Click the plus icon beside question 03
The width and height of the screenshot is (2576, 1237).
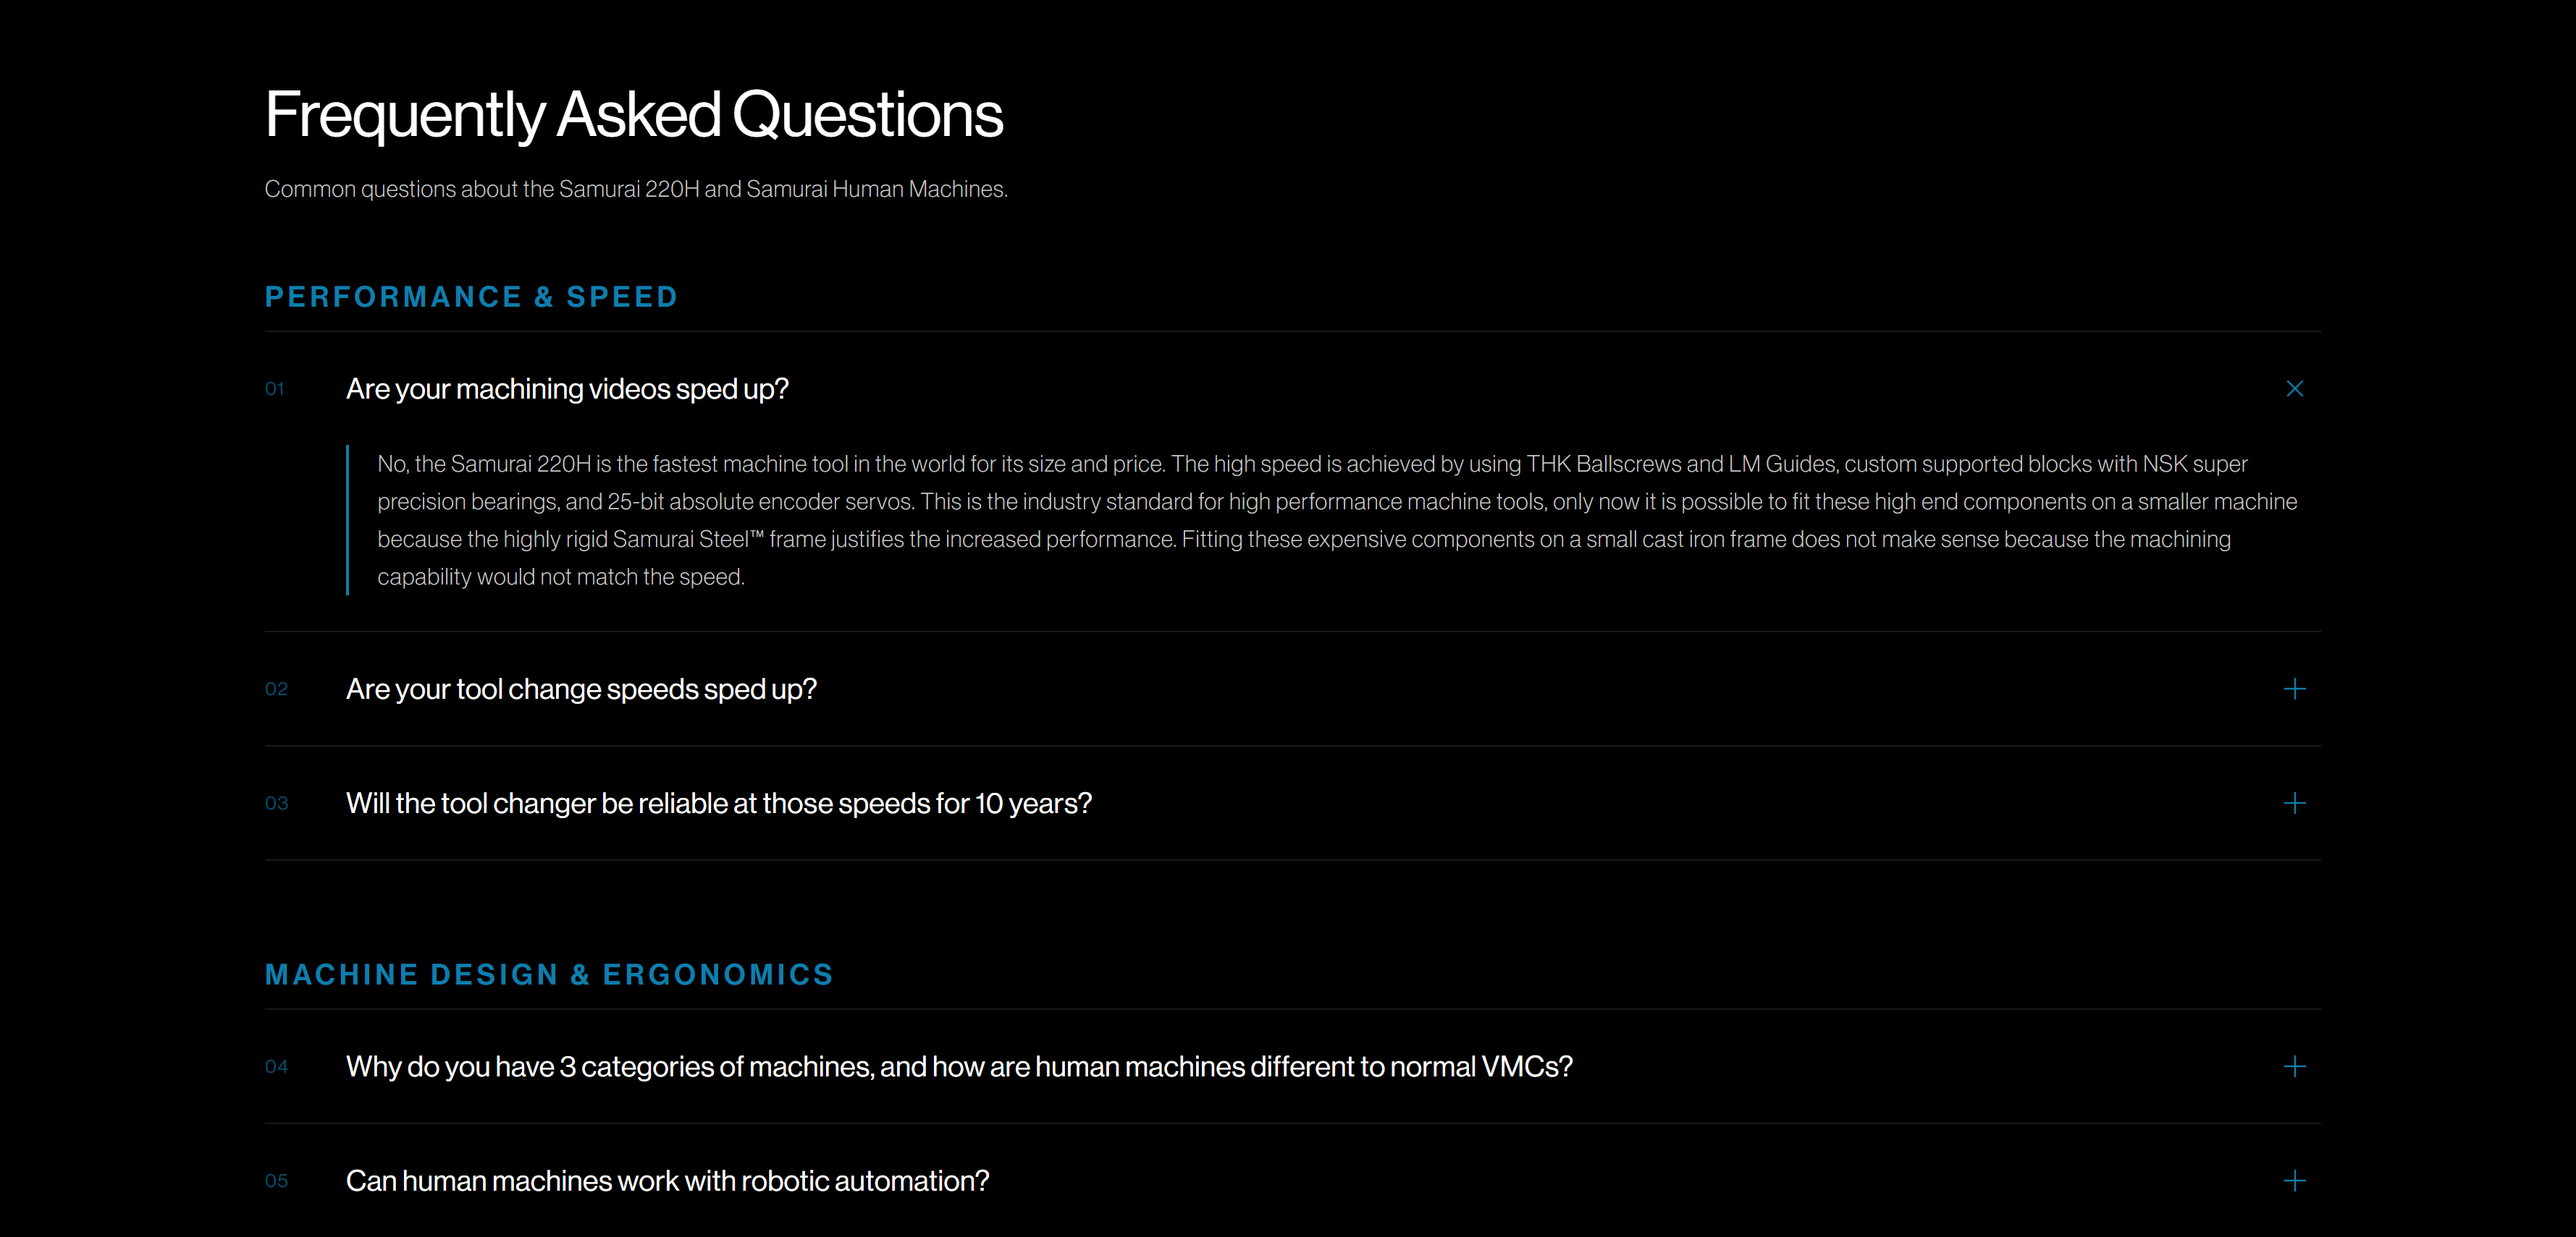[2295, 802]
